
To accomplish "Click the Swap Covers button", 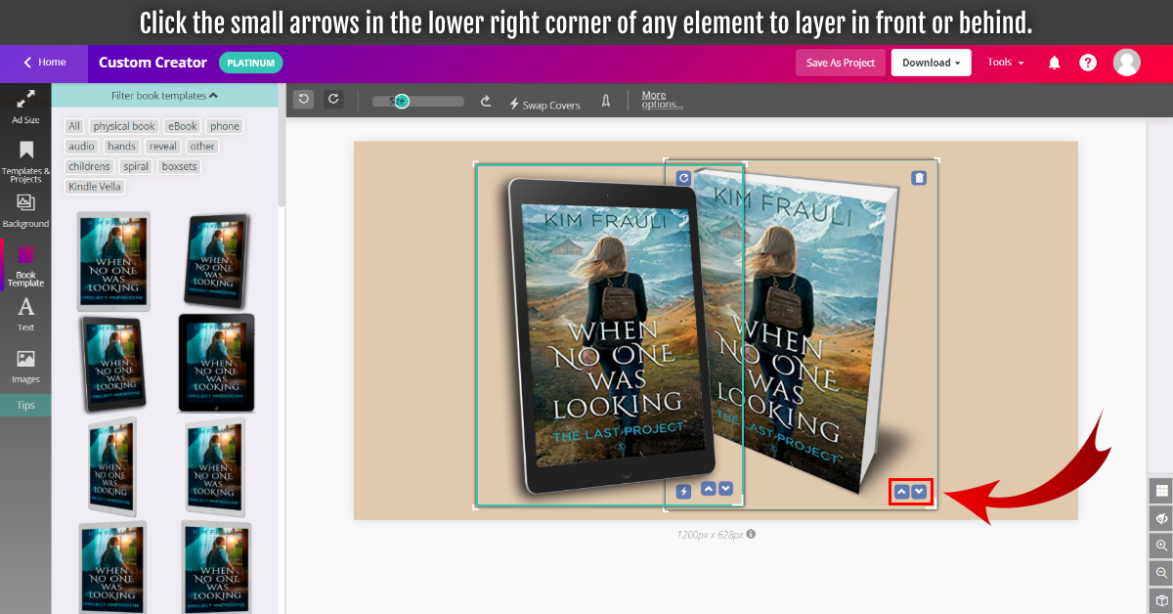I will pos(544,105).
